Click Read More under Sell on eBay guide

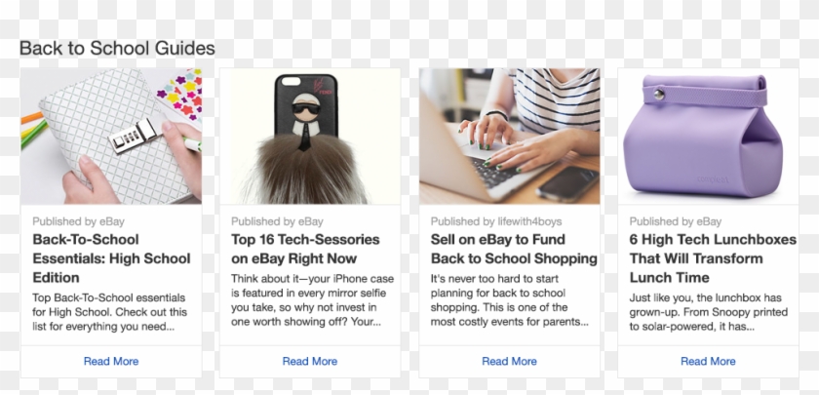(x=509, y=361)
